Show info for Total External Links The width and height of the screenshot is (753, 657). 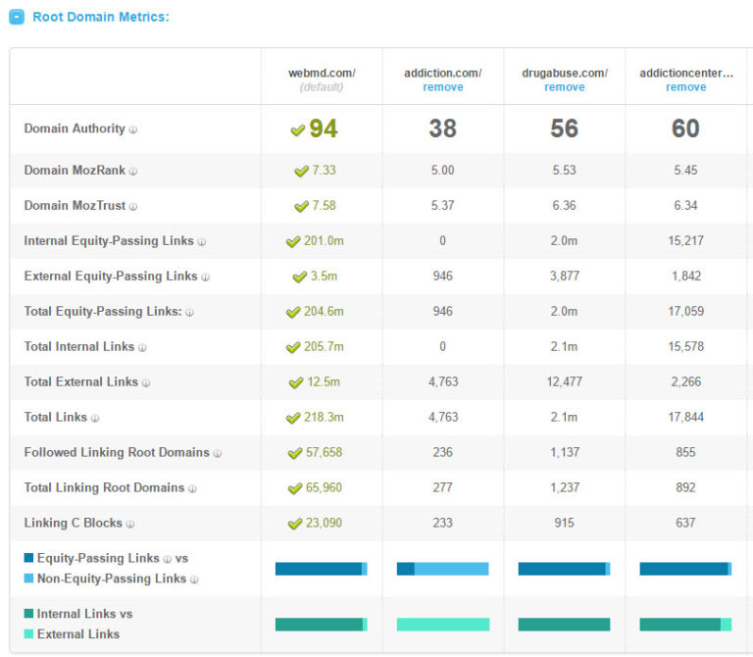(x=146, y=382)
